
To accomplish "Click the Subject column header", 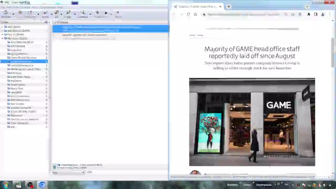I will [x=64, y=22].
